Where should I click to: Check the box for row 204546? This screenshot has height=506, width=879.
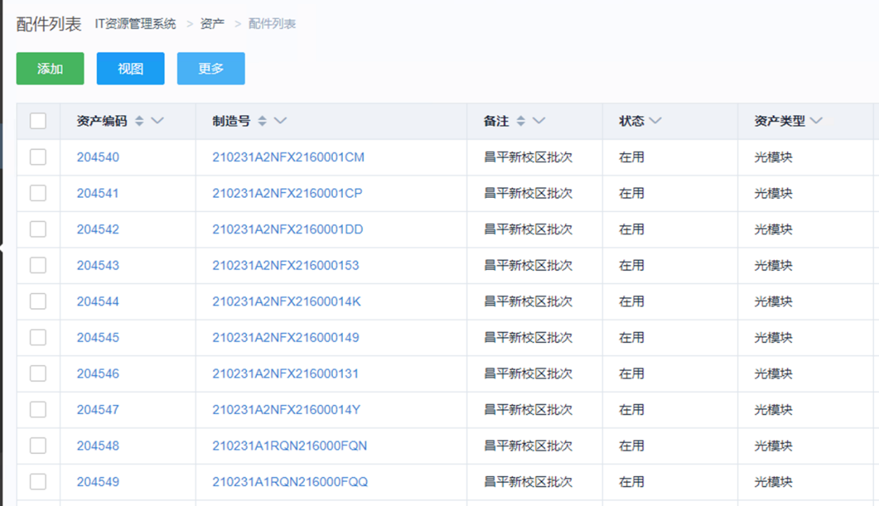click(x=38, y=373)
